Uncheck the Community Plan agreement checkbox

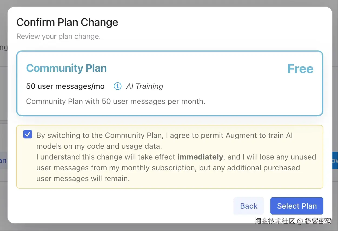[28, 134]
